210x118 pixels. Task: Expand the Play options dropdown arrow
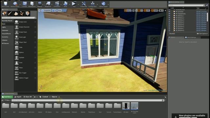pos(78,4)
